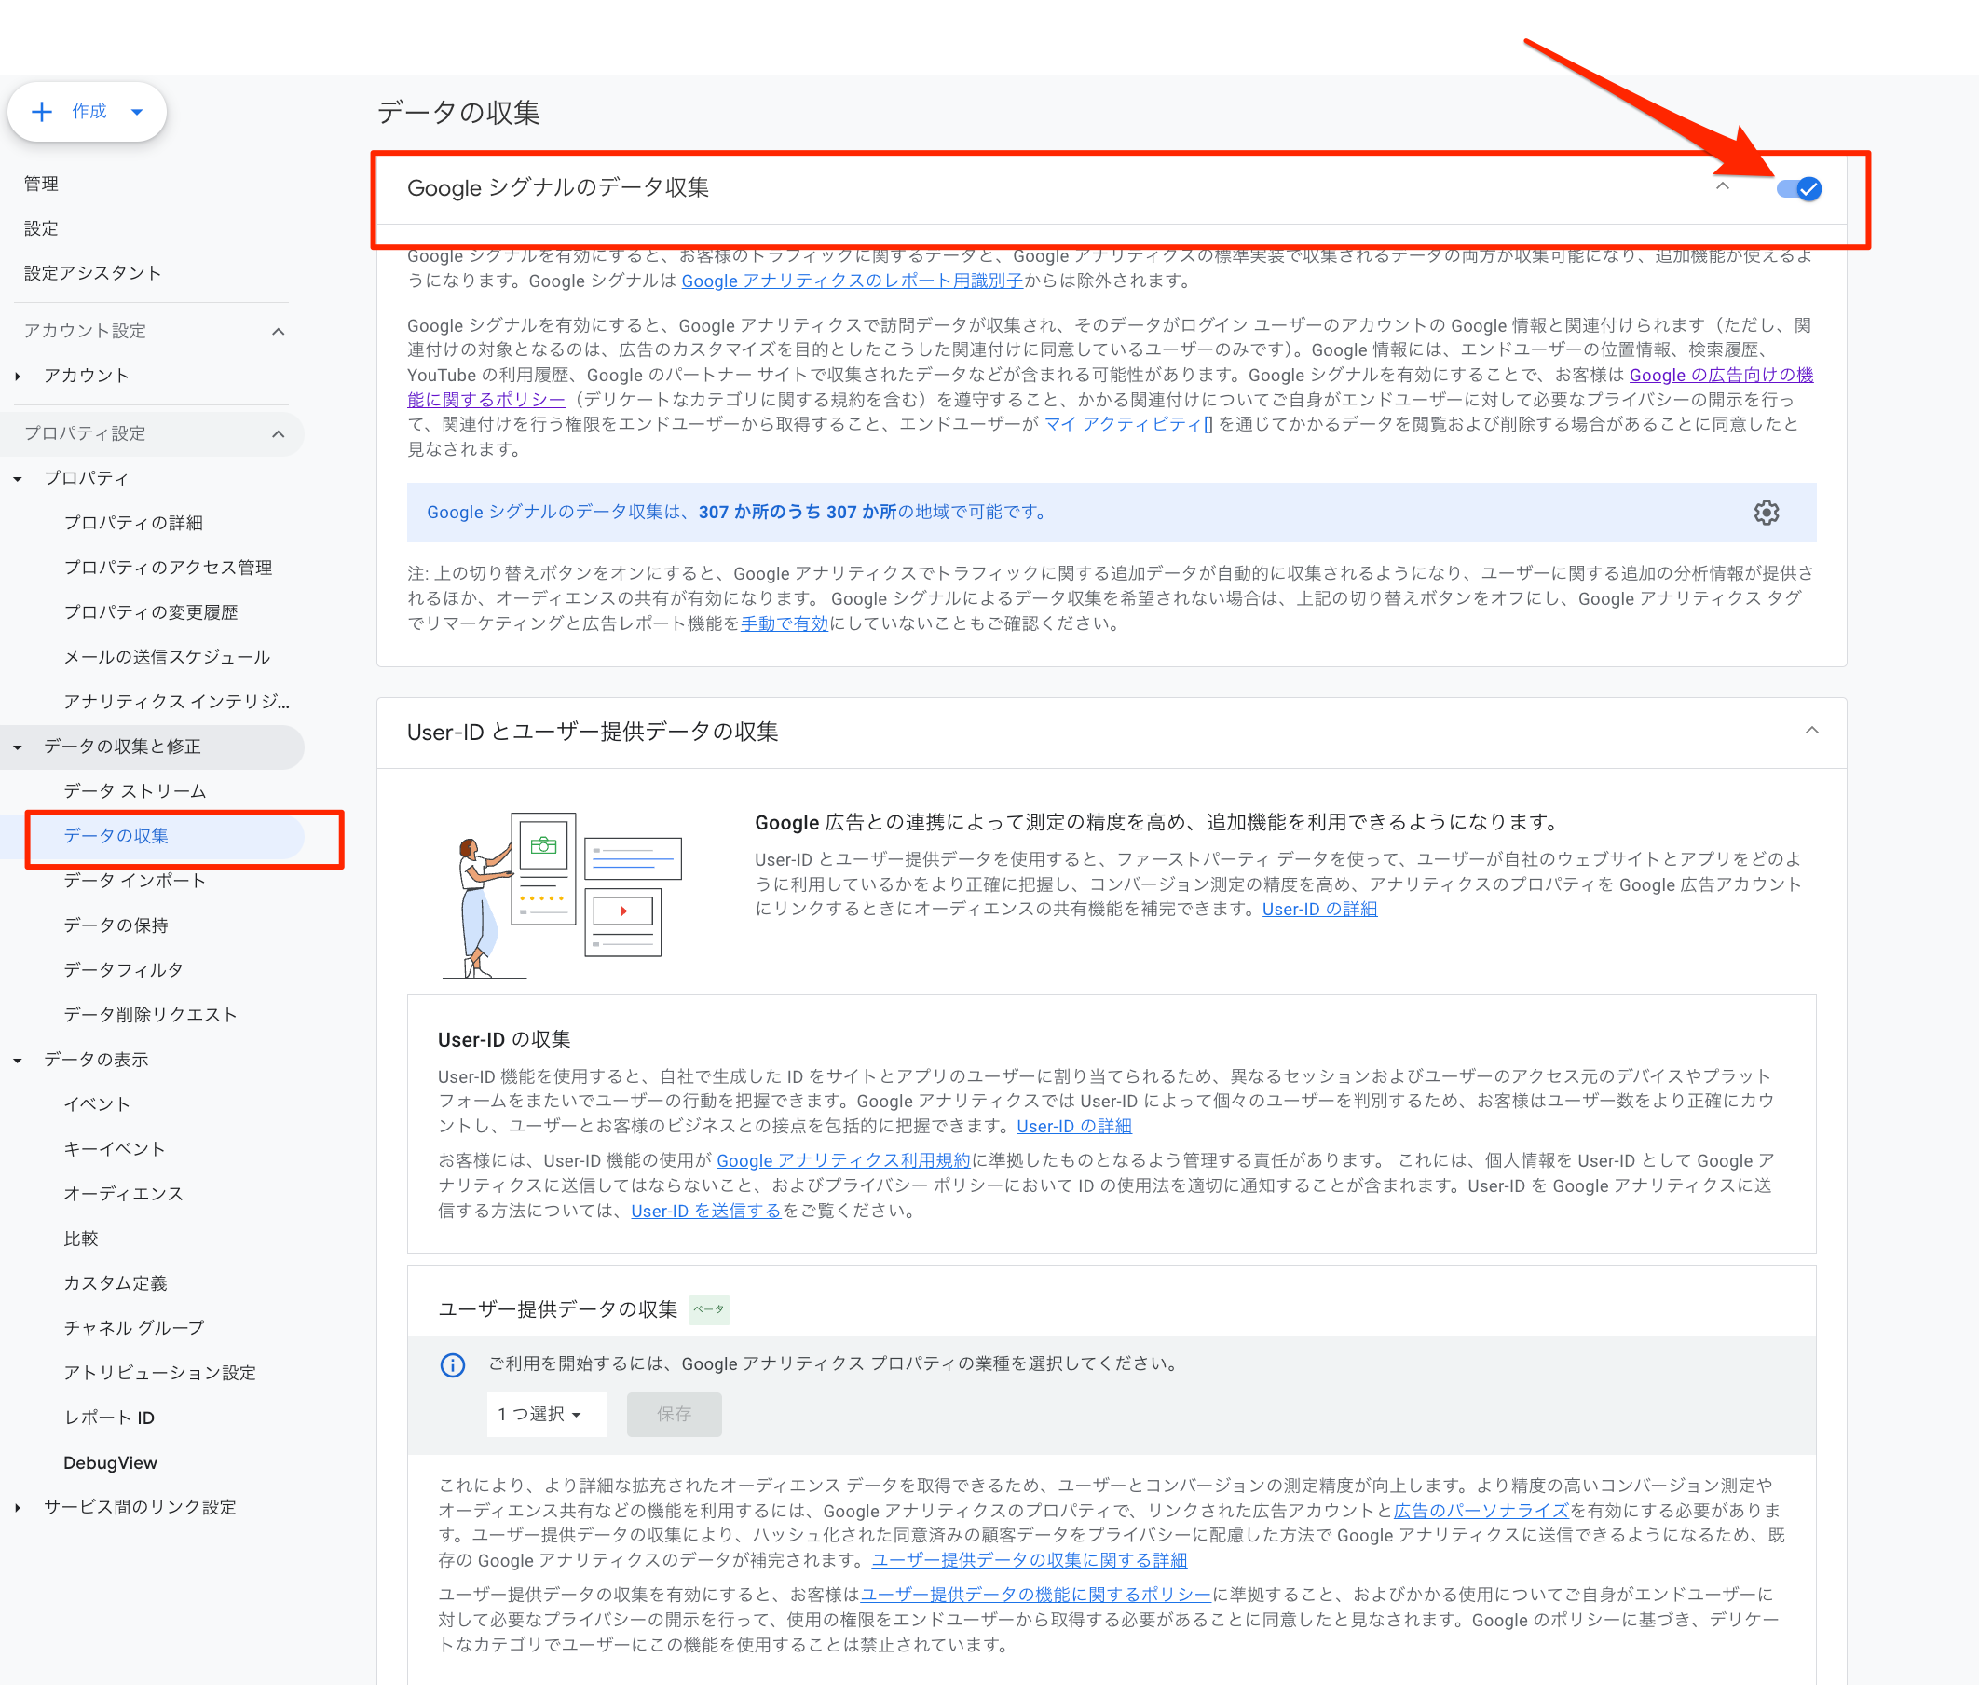Collapse the データの表示 tree arrow
The width and height of the screenshot is (1979, 1685).
click(x=17, y=1061)
